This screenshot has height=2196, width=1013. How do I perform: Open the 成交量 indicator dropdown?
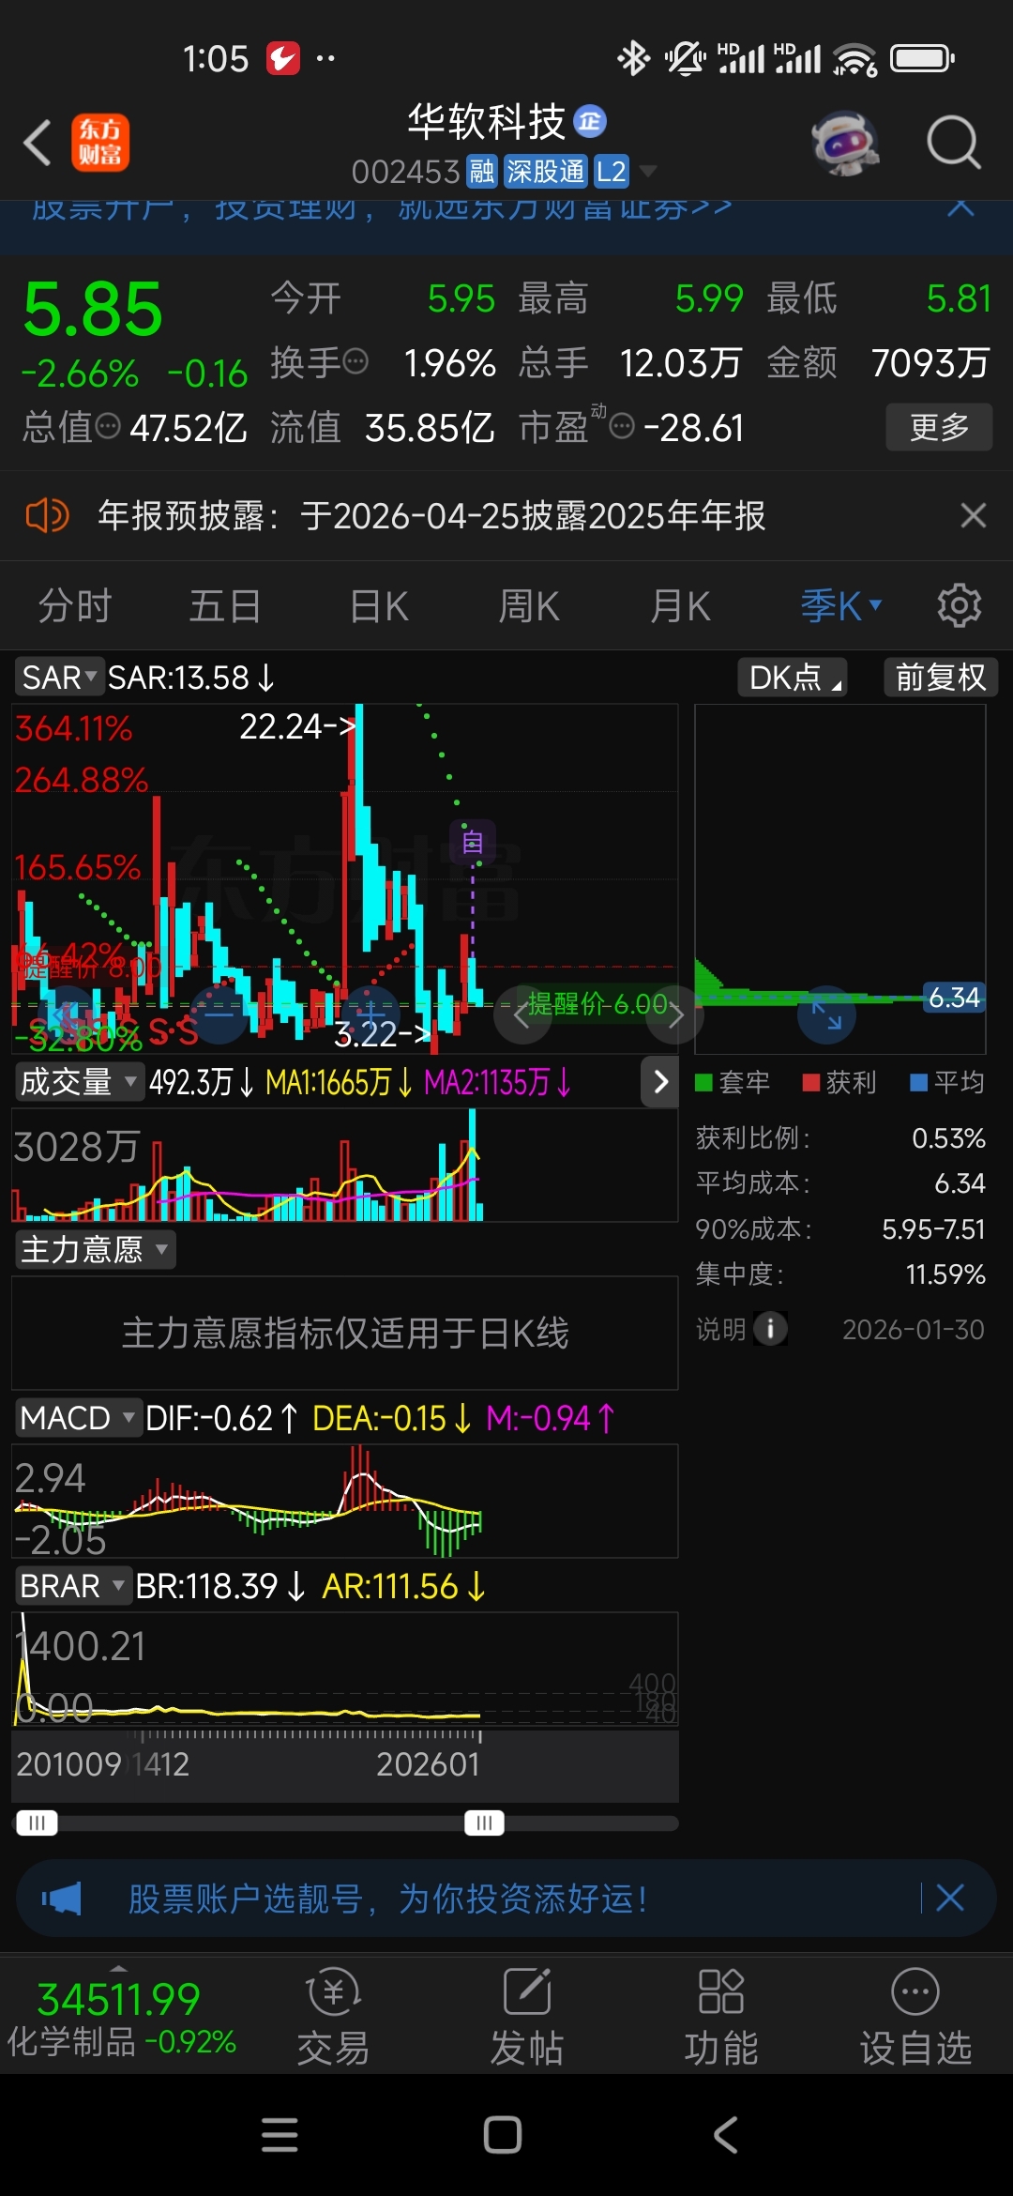(x=79, y=1082)
